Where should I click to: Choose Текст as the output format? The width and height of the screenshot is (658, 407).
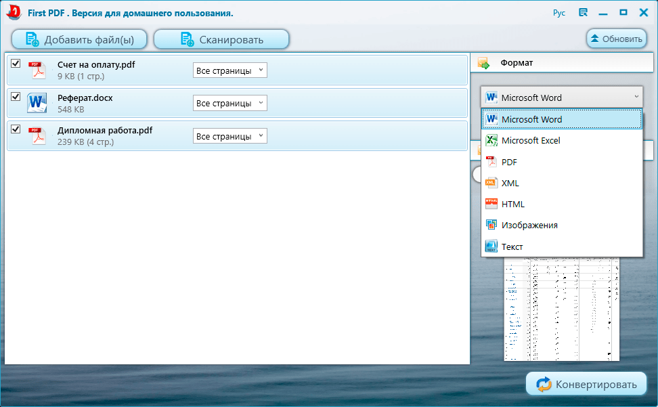[x=562, y=247]
